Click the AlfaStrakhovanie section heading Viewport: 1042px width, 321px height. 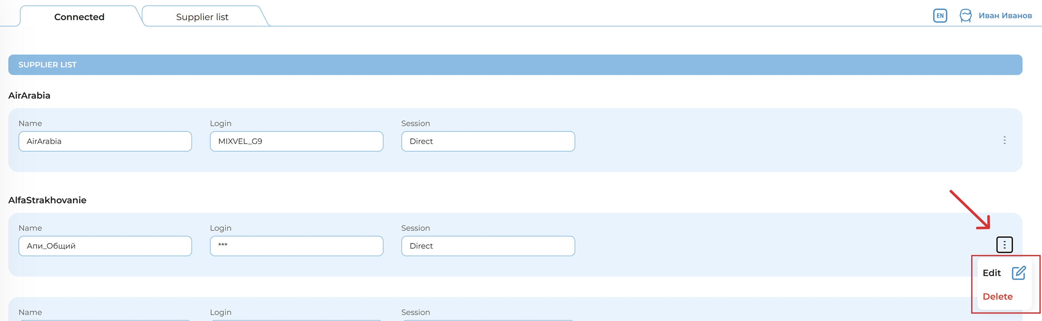47,200
